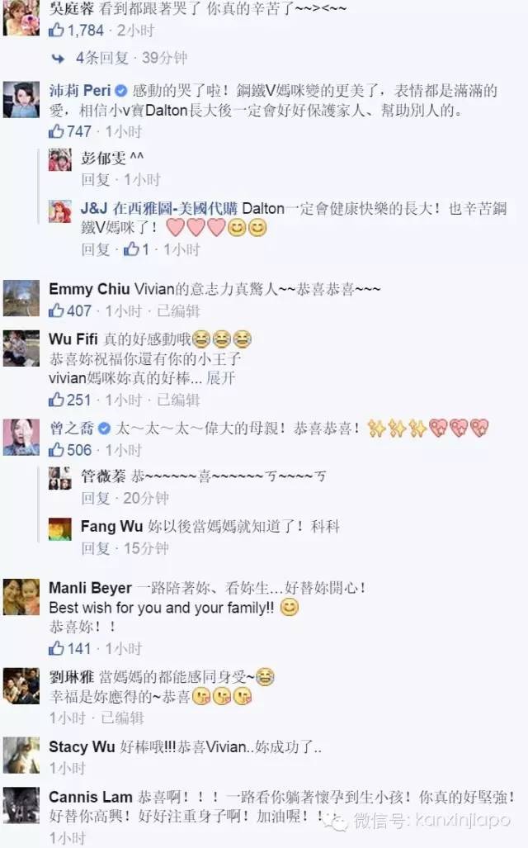Open Manli Beyer's profile picture

(21, 596)
